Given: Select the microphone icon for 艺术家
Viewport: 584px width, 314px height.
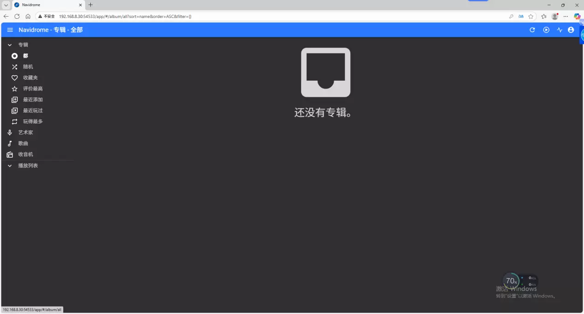Looking at the screenshot, I should [10, 133].
